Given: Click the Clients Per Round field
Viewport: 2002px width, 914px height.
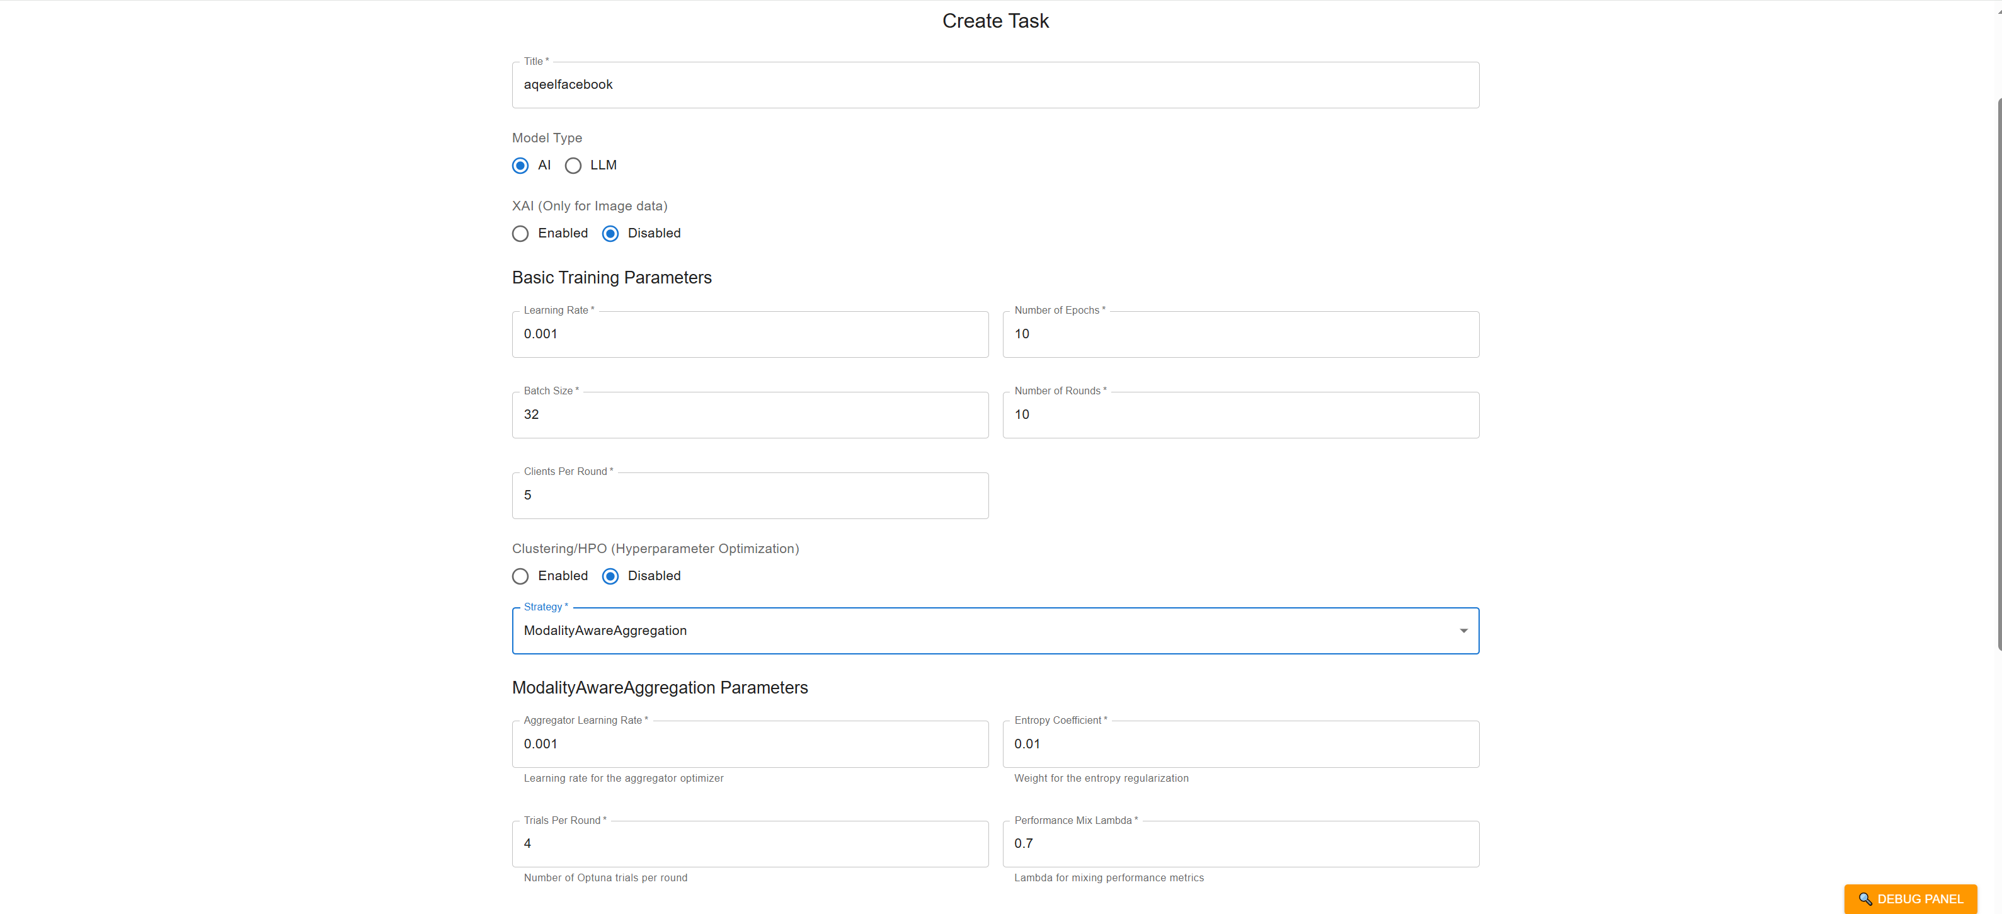Looking at the screenshot, I should [x=750, y=496].
